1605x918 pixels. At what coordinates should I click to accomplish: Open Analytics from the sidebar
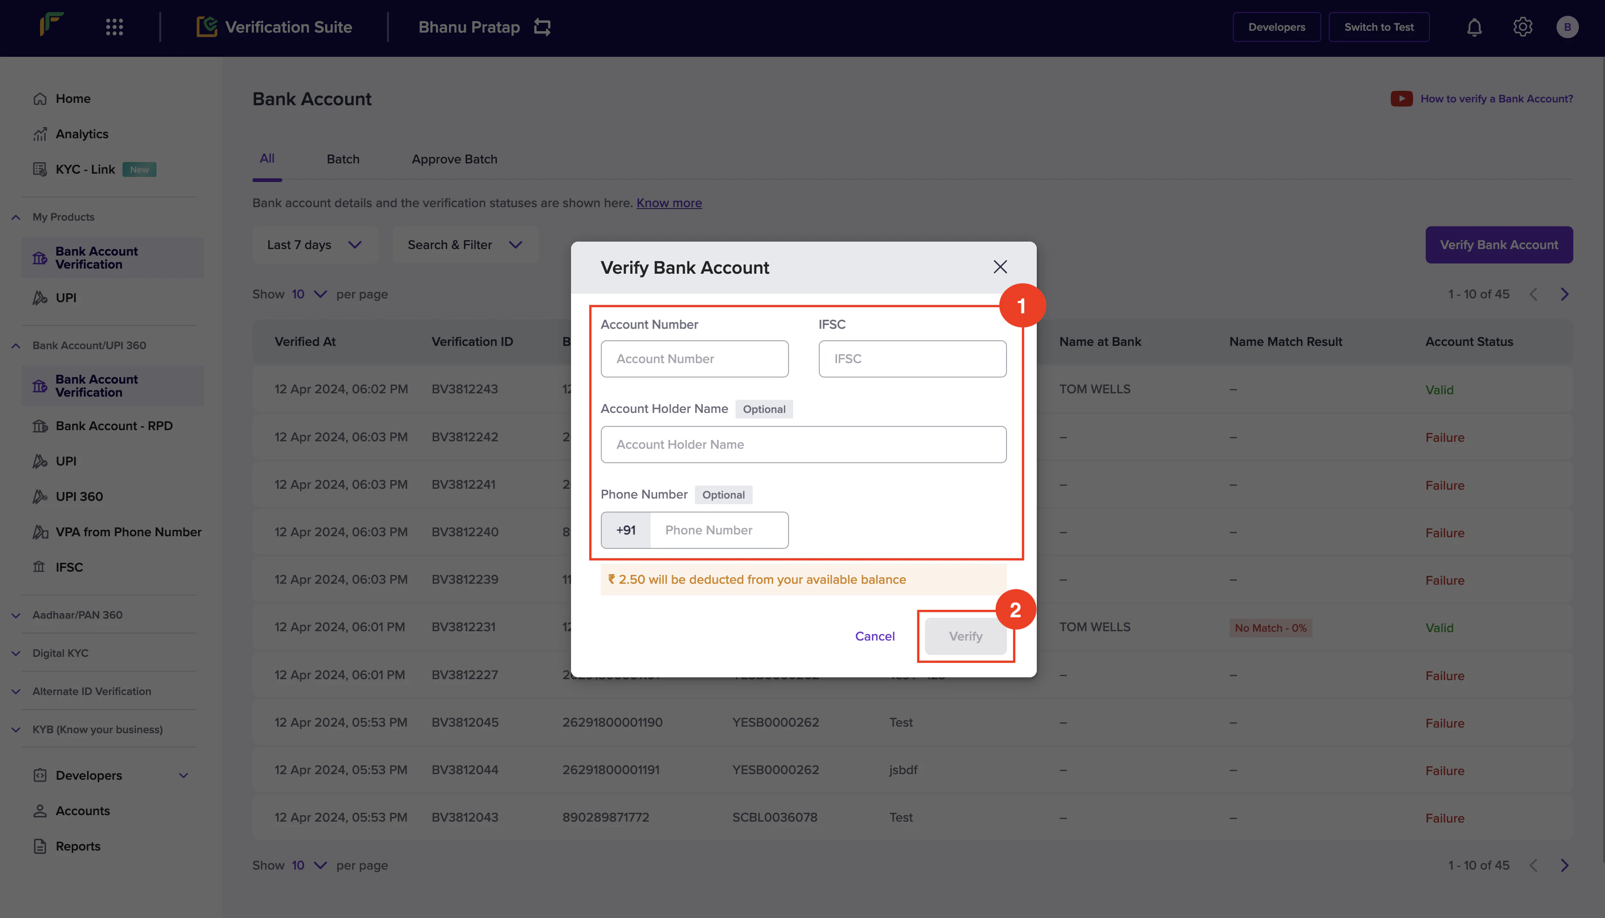(x=82, y=134)
